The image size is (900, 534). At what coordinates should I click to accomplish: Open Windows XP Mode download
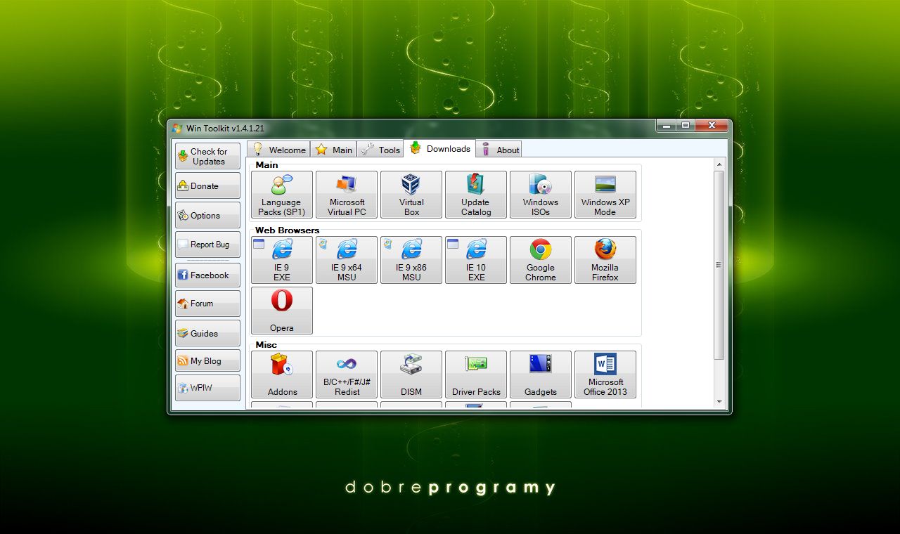[x=605, y=195]
